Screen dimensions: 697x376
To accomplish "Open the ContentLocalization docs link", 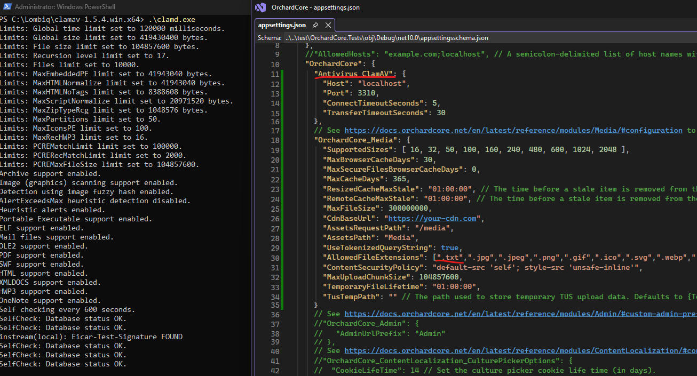I will 520,350.
